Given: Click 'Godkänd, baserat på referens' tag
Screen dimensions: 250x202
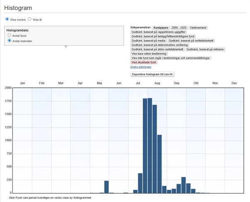Looking at the screenshot, I should (205, 49).
